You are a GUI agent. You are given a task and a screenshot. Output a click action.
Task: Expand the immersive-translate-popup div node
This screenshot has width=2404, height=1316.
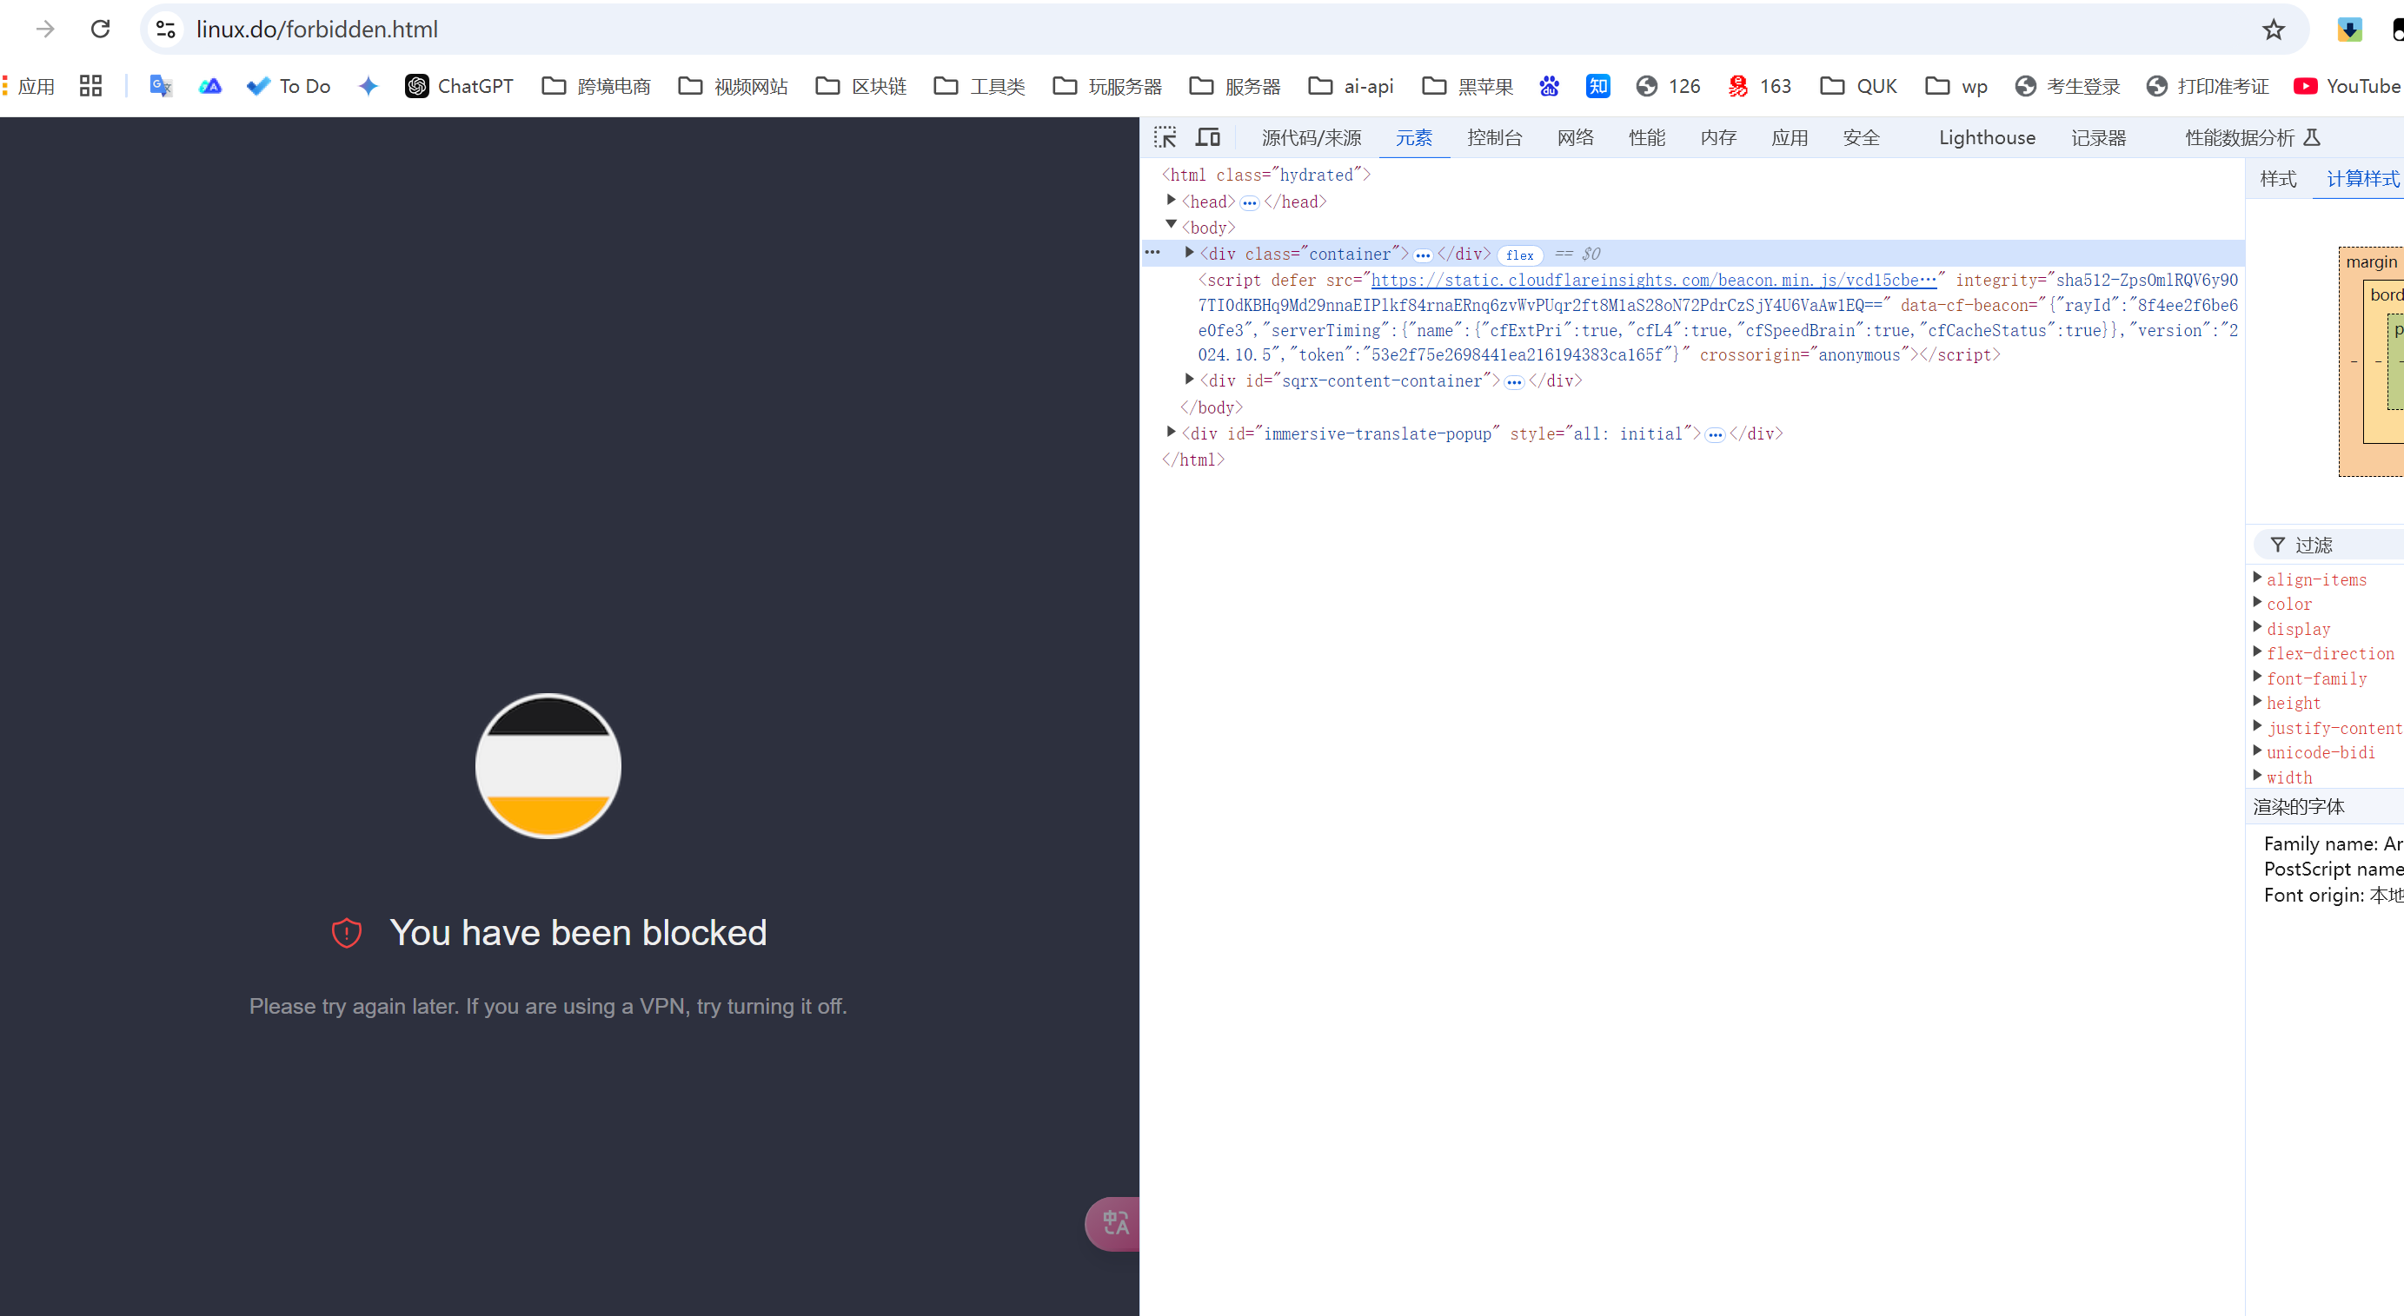pos(1172,432)
